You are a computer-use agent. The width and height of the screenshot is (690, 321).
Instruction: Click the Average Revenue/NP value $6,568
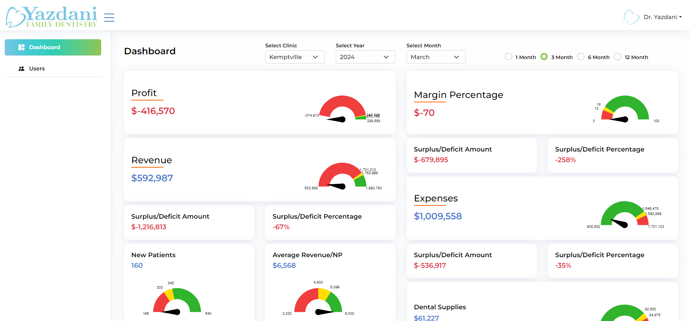pyautogui.click(x=284, y=265)
